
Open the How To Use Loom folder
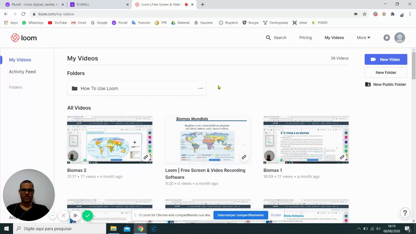pyautogui.click(x=136, y=88)
